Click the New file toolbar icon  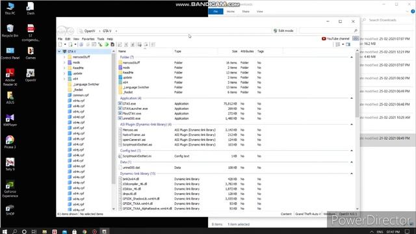(x=60, y=45)
